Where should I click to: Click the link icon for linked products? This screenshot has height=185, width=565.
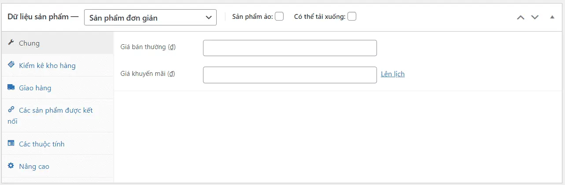pyautogui.click(x=11, y=110)
